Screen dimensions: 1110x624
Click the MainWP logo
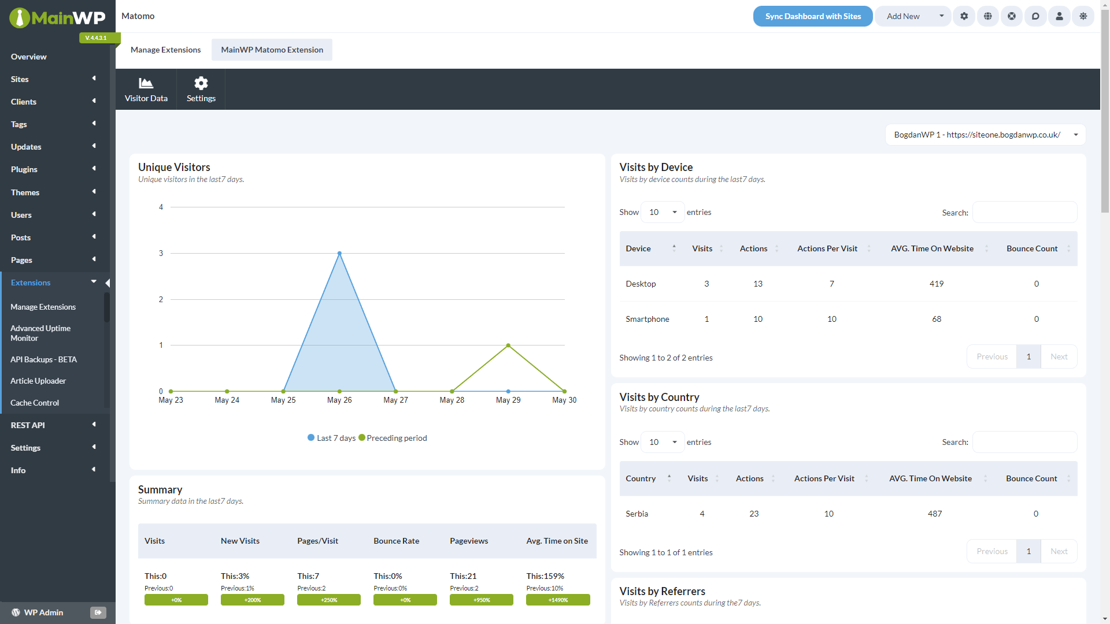click(57, 17)
